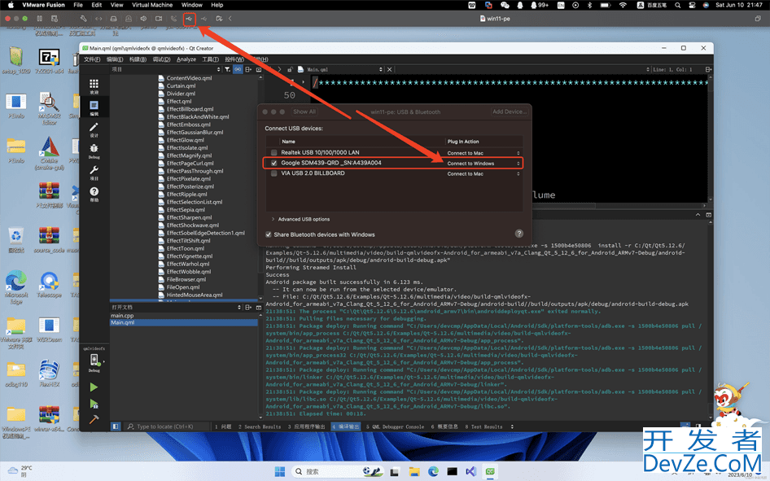Open Visual Studio icon in Windows taskbar
This screenshot has height=481, width=770.
pyautogui.click(x=470, y=472)
